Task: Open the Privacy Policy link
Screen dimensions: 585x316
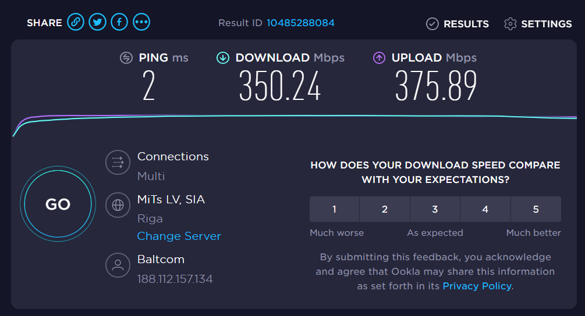Action: click(x=477, y=286)
